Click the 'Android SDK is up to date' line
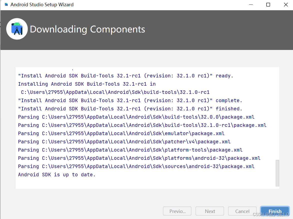 coord(56,175)
